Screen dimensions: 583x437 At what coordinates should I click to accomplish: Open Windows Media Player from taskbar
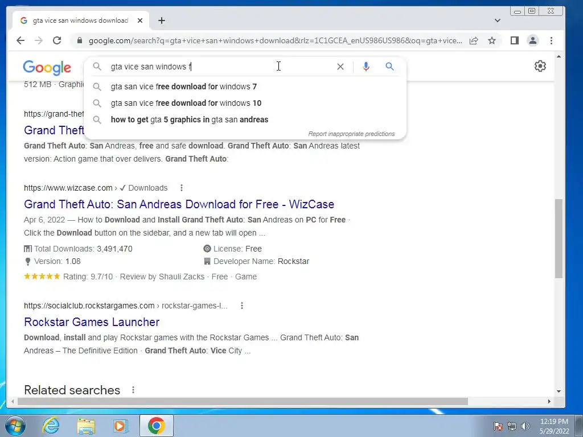(x=120, y=426)
